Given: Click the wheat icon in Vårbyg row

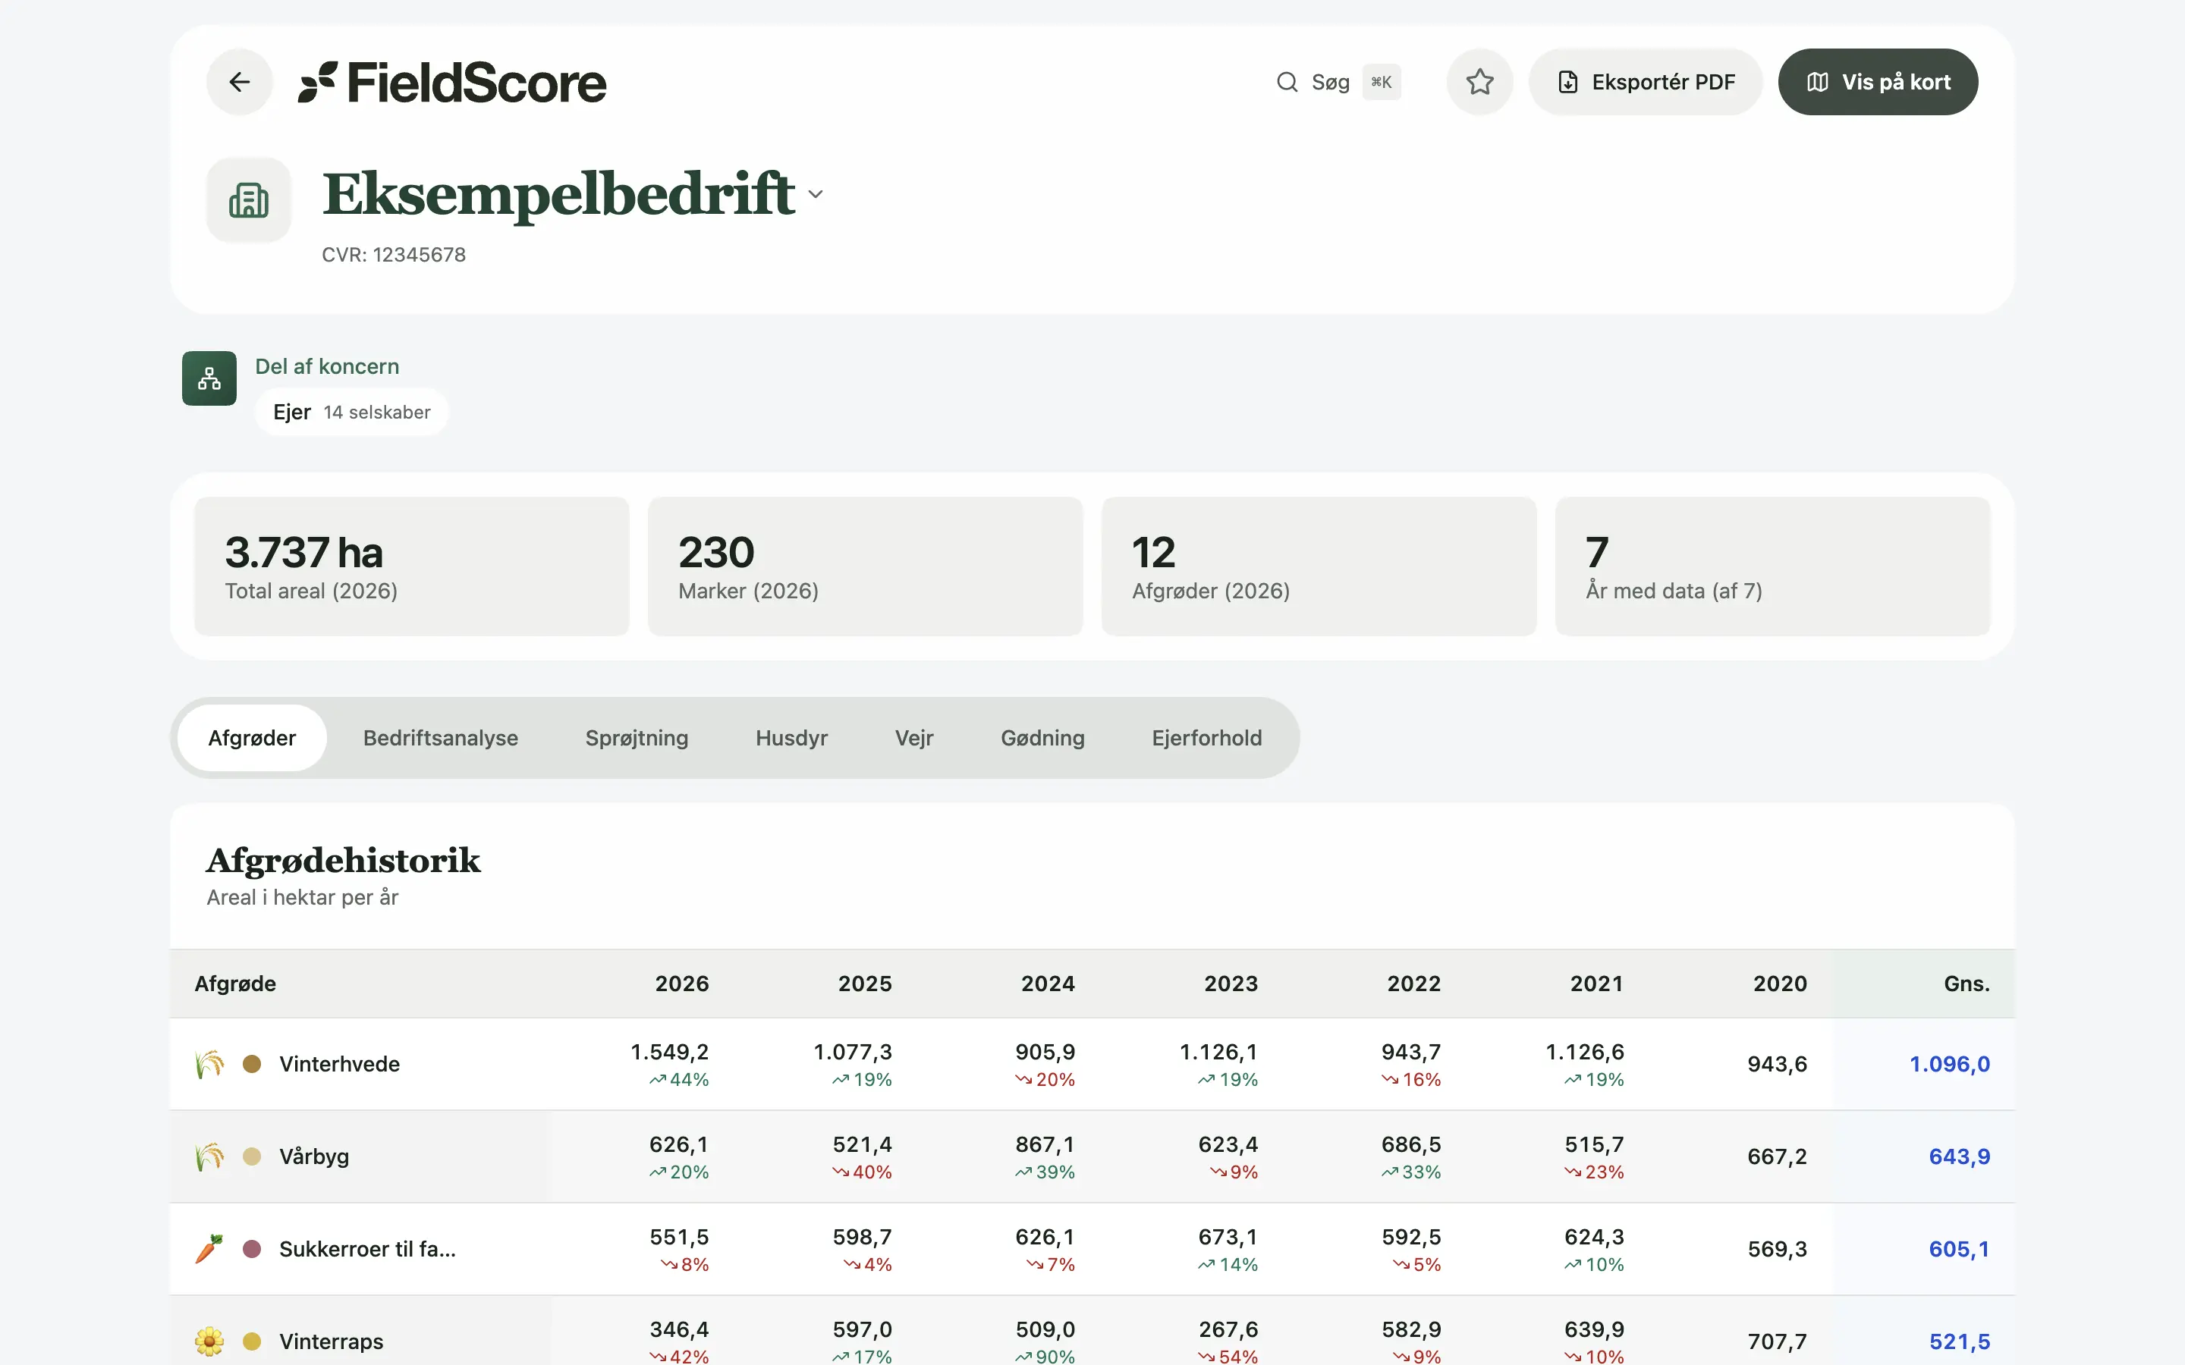Looking at the screenshot, I should click(x=209, y=1156).
